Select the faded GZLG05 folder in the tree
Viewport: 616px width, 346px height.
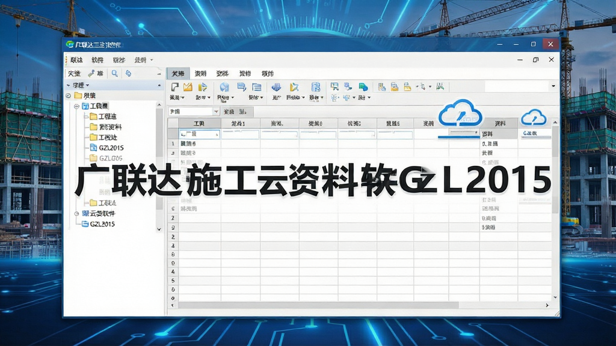point(106,158)
